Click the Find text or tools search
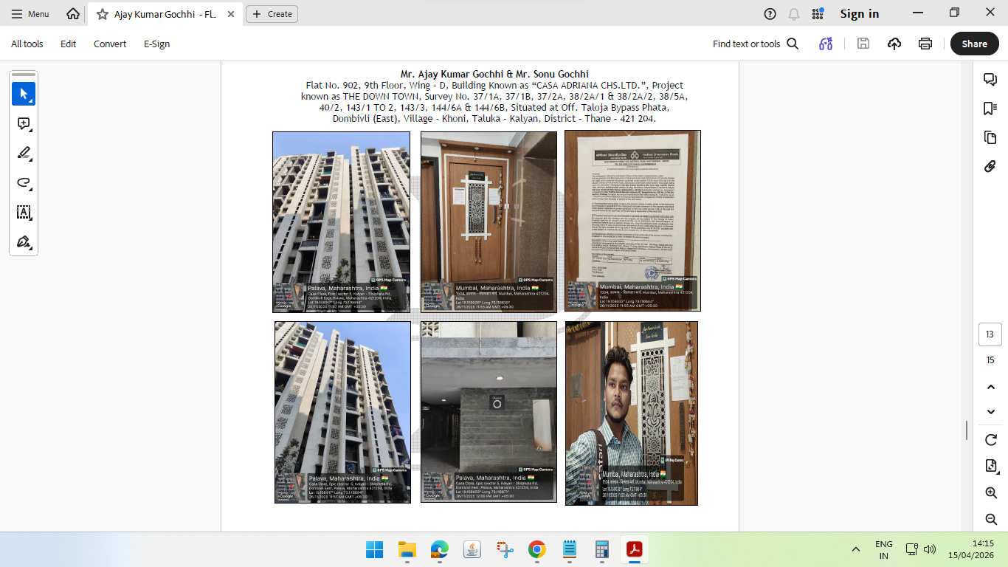1008x567 pixels. (x=756, y=44)
